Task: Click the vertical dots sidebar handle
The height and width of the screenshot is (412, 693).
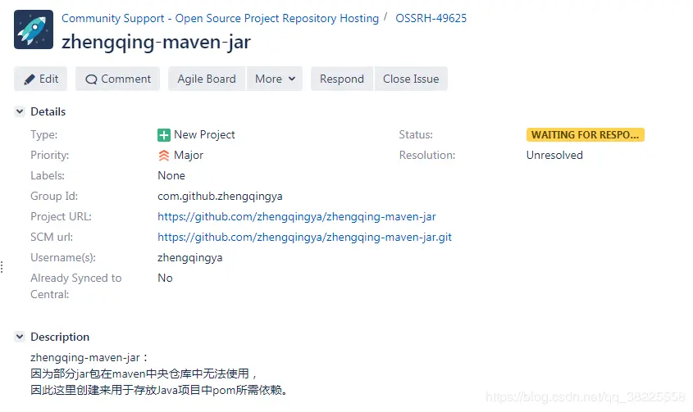Action: click(x=2, y=267)
